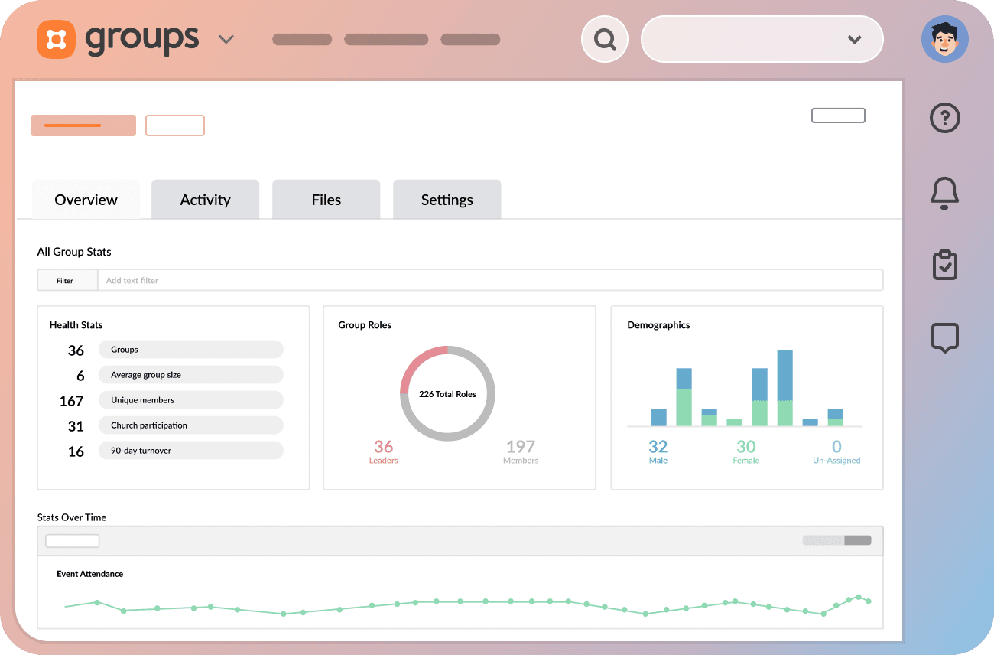This screenshot has height=655, width=994.
Task: Select the Settings tab
Action: [x=447, y=199]
